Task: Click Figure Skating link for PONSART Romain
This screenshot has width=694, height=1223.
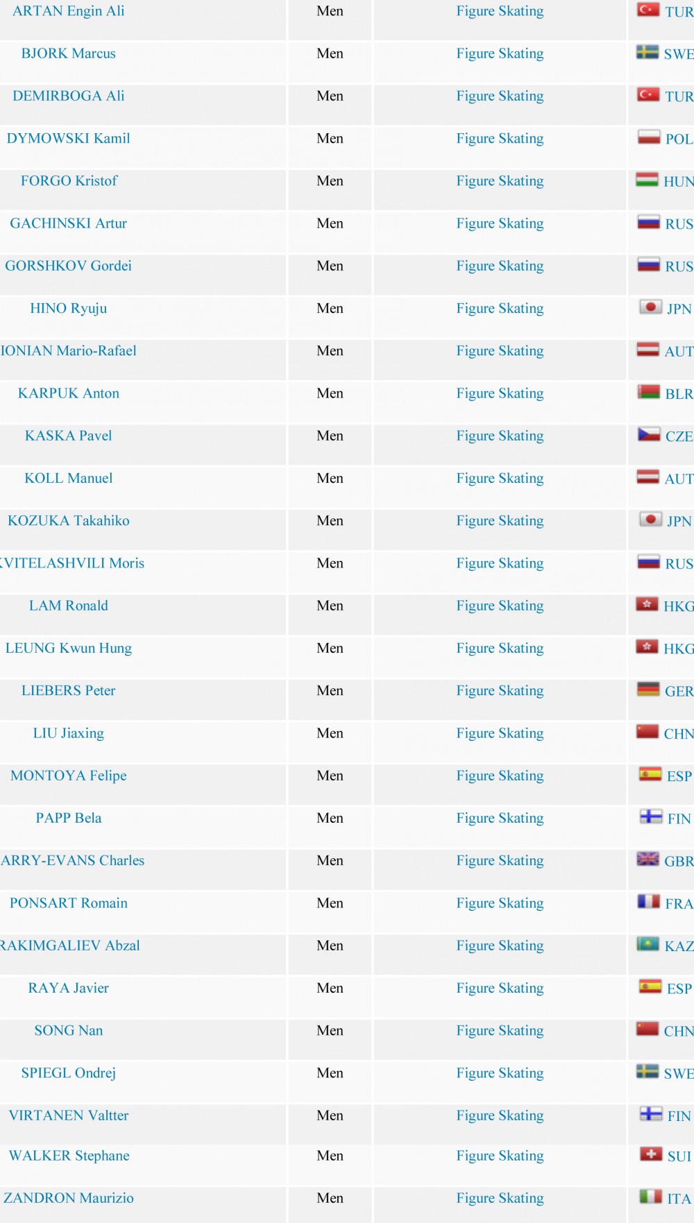Action: 500,903
